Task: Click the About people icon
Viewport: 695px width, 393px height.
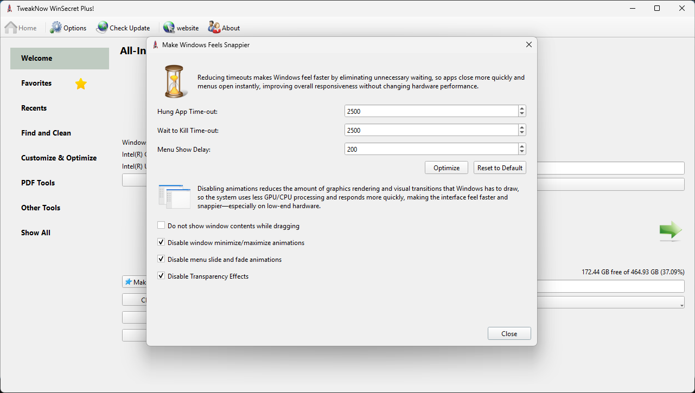Action: click(214, 28)
